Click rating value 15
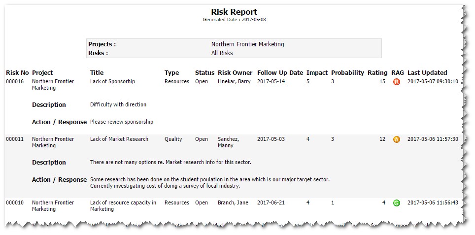Screen dimensions: 475x235 tap(382, 81)
